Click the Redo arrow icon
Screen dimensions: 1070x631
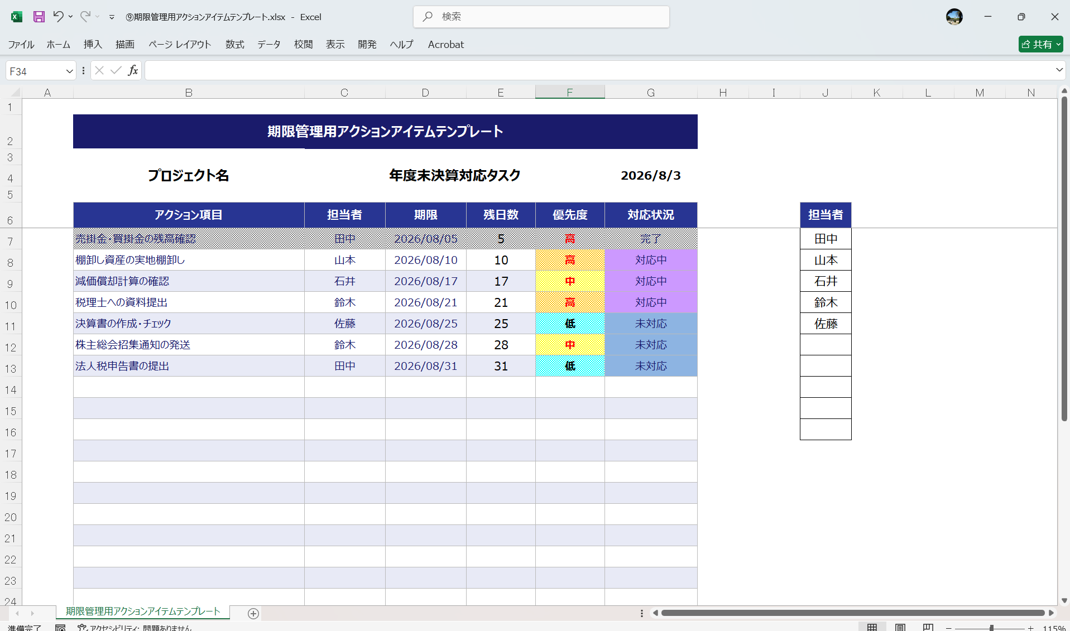tap(85, 17)
